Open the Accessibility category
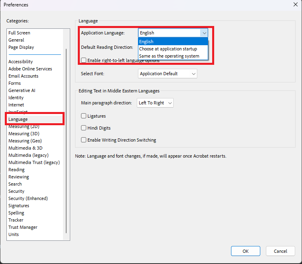The width and height of the screenshot is (302, 264). [20, 62]
